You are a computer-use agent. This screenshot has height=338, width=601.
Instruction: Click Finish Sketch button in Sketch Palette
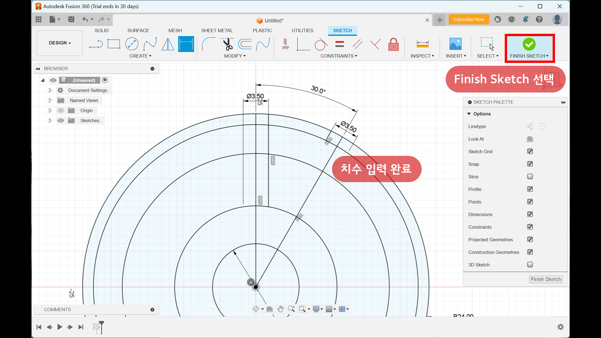(x=546, y=279)
